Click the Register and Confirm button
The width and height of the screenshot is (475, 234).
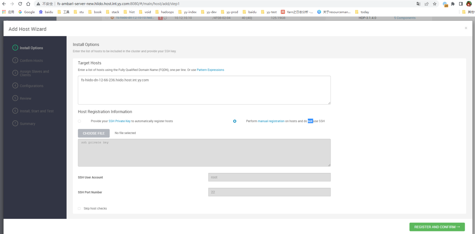(x=437, y=227)
